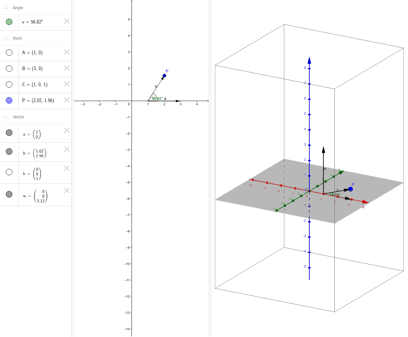Collapse the Point section
This screenshot has width=408, height=337.
(x=6, y=38)
